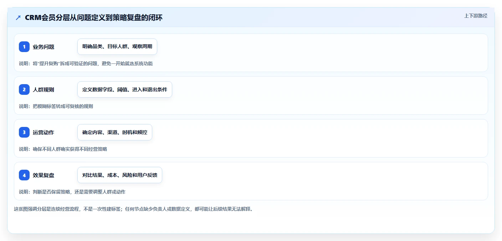This screenshot has height=241, width=502.
Task: Click the arrow icon beside the CRM title
Action: click(18, 18)
